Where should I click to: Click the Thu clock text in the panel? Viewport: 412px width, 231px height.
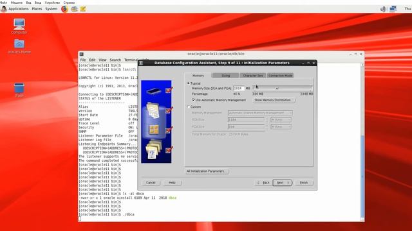(407, 8)
